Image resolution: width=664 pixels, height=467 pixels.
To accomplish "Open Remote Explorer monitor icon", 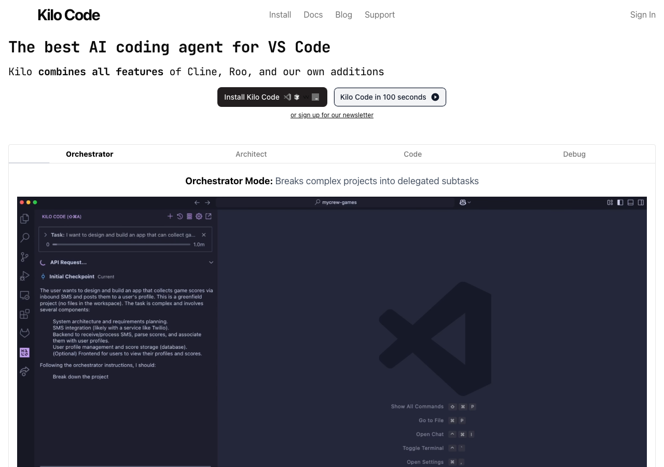I will pos(24,295).
